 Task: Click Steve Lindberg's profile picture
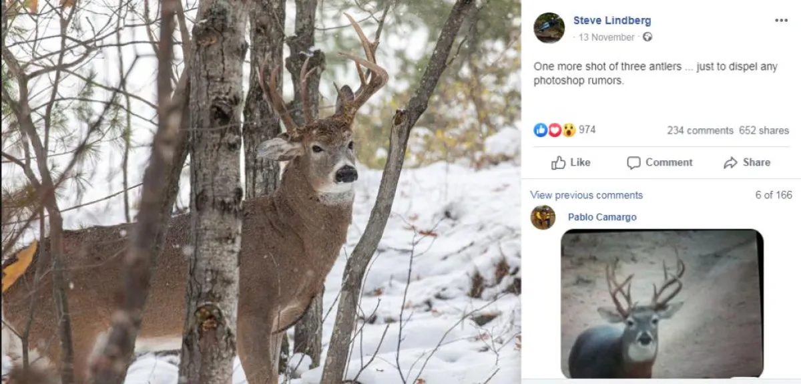pyautogui.click(x=549, y=28)
